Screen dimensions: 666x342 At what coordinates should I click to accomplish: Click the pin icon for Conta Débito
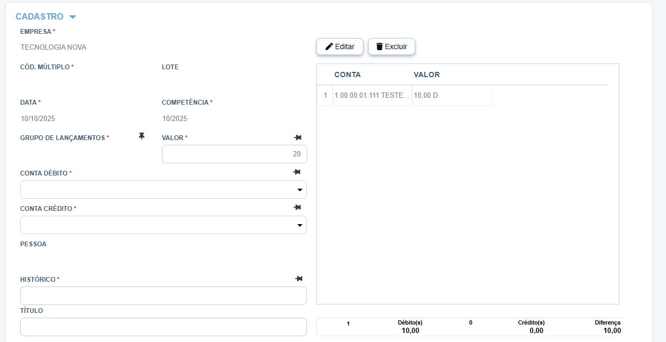[x=297, y=172]
